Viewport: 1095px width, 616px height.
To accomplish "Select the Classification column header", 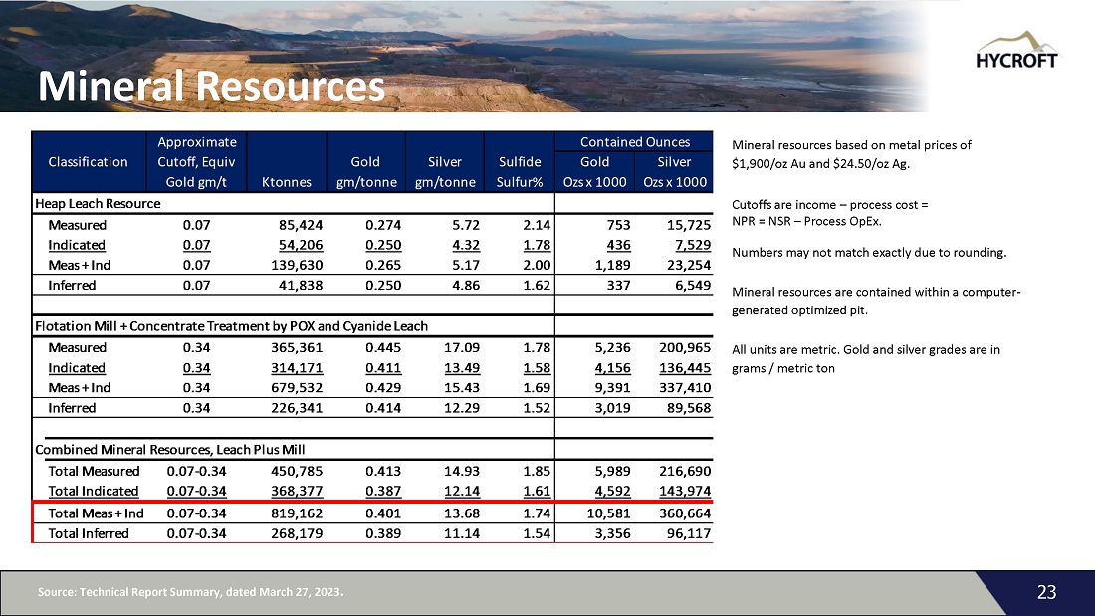I will 89,162.
